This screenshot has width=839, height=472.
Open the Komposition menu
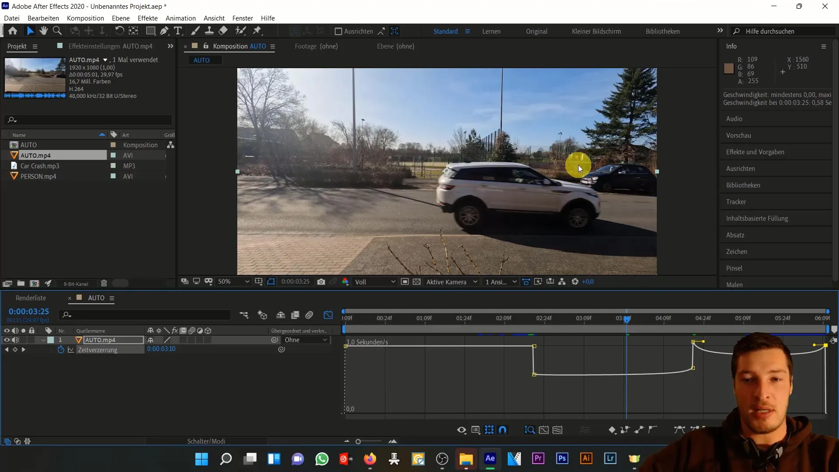(85, 18)
